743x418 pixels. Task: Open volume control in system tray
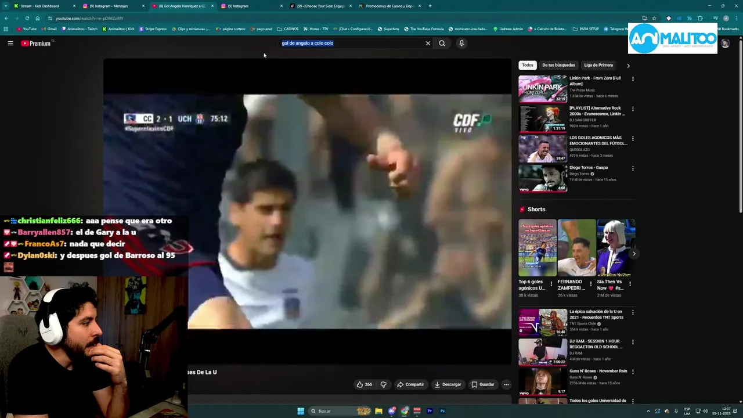[705, 411]
